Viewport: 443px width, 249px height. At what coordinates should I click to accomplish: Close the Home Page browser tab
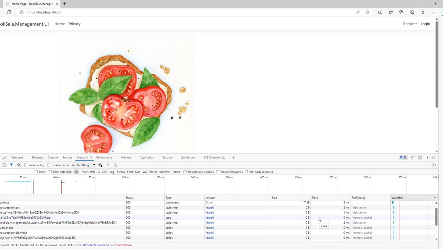coord(57,4)
